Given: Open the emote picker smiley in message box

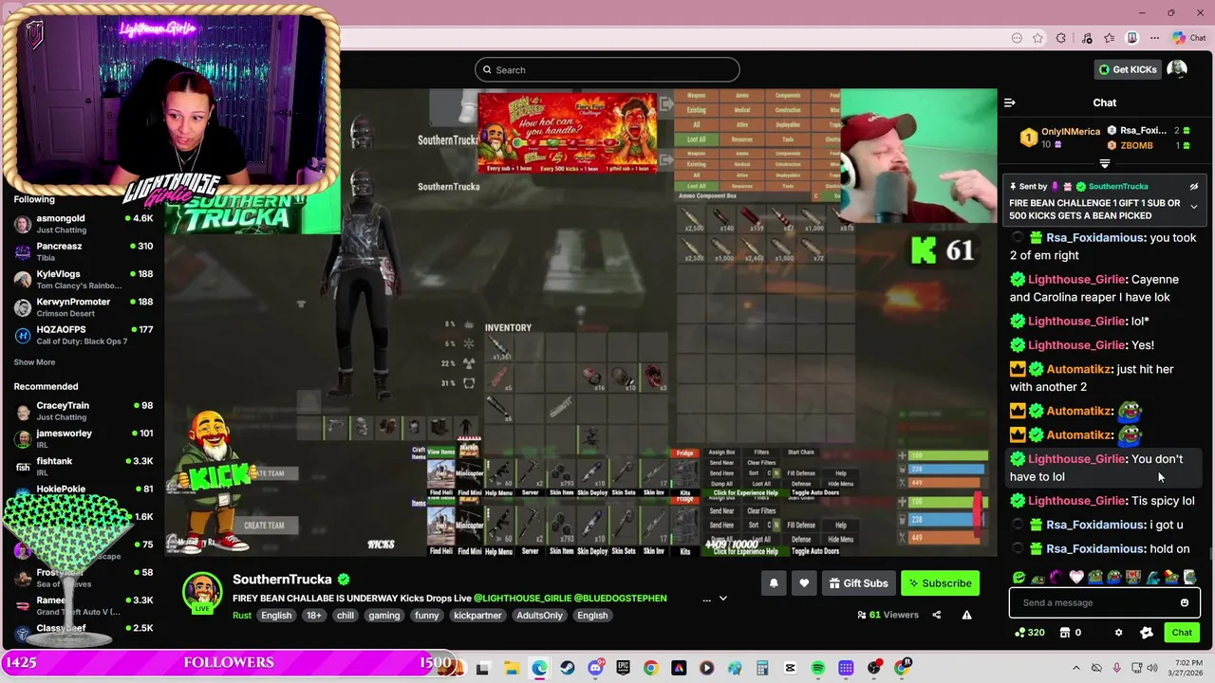Looking at the screenshot, I should click(1185, 602).
